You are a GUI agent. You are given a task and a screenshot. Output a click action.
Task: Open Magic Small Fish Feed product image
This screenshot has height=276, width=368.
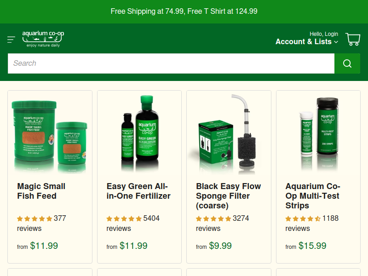click(50, 134)
